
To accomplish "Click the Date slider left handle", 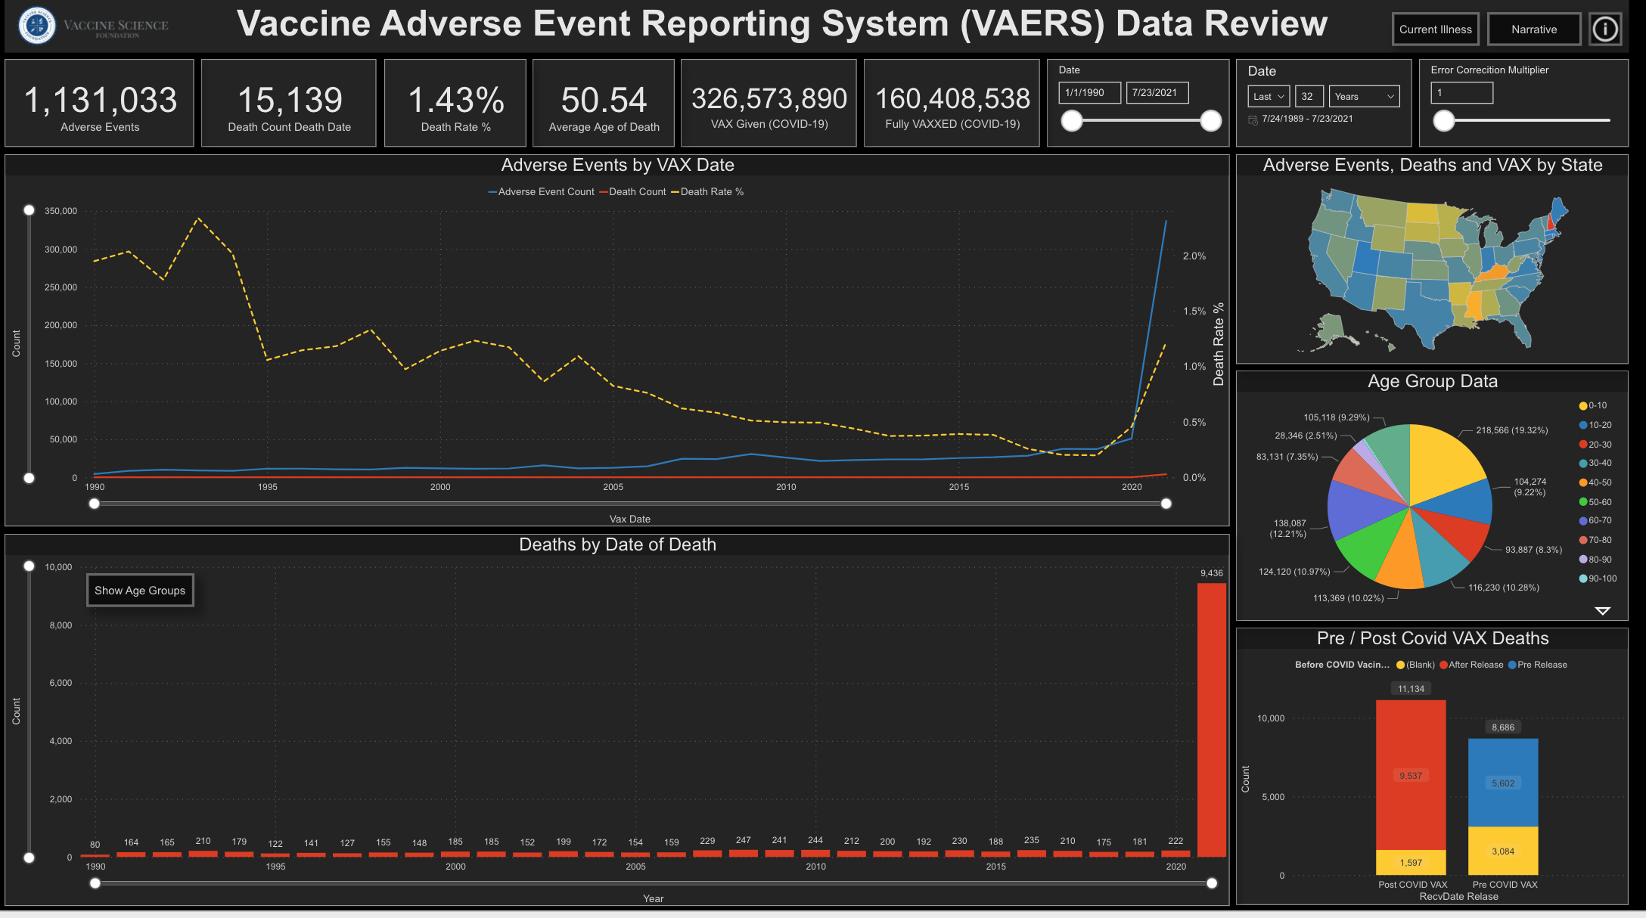I will point(1072,121).
